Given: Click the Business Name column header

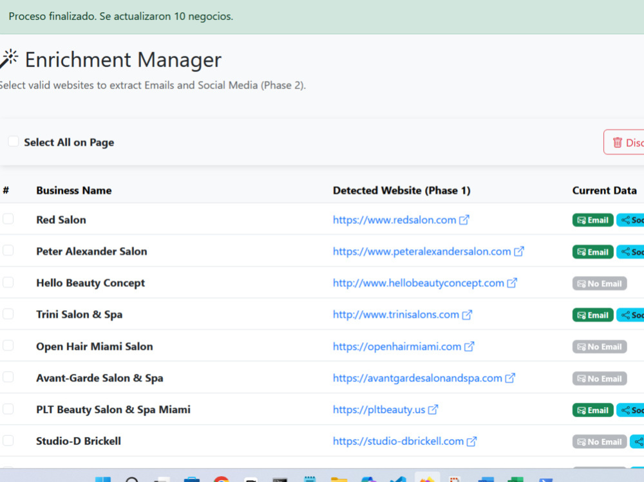Looking at the screenshot, I should click(x=74, y=190).
